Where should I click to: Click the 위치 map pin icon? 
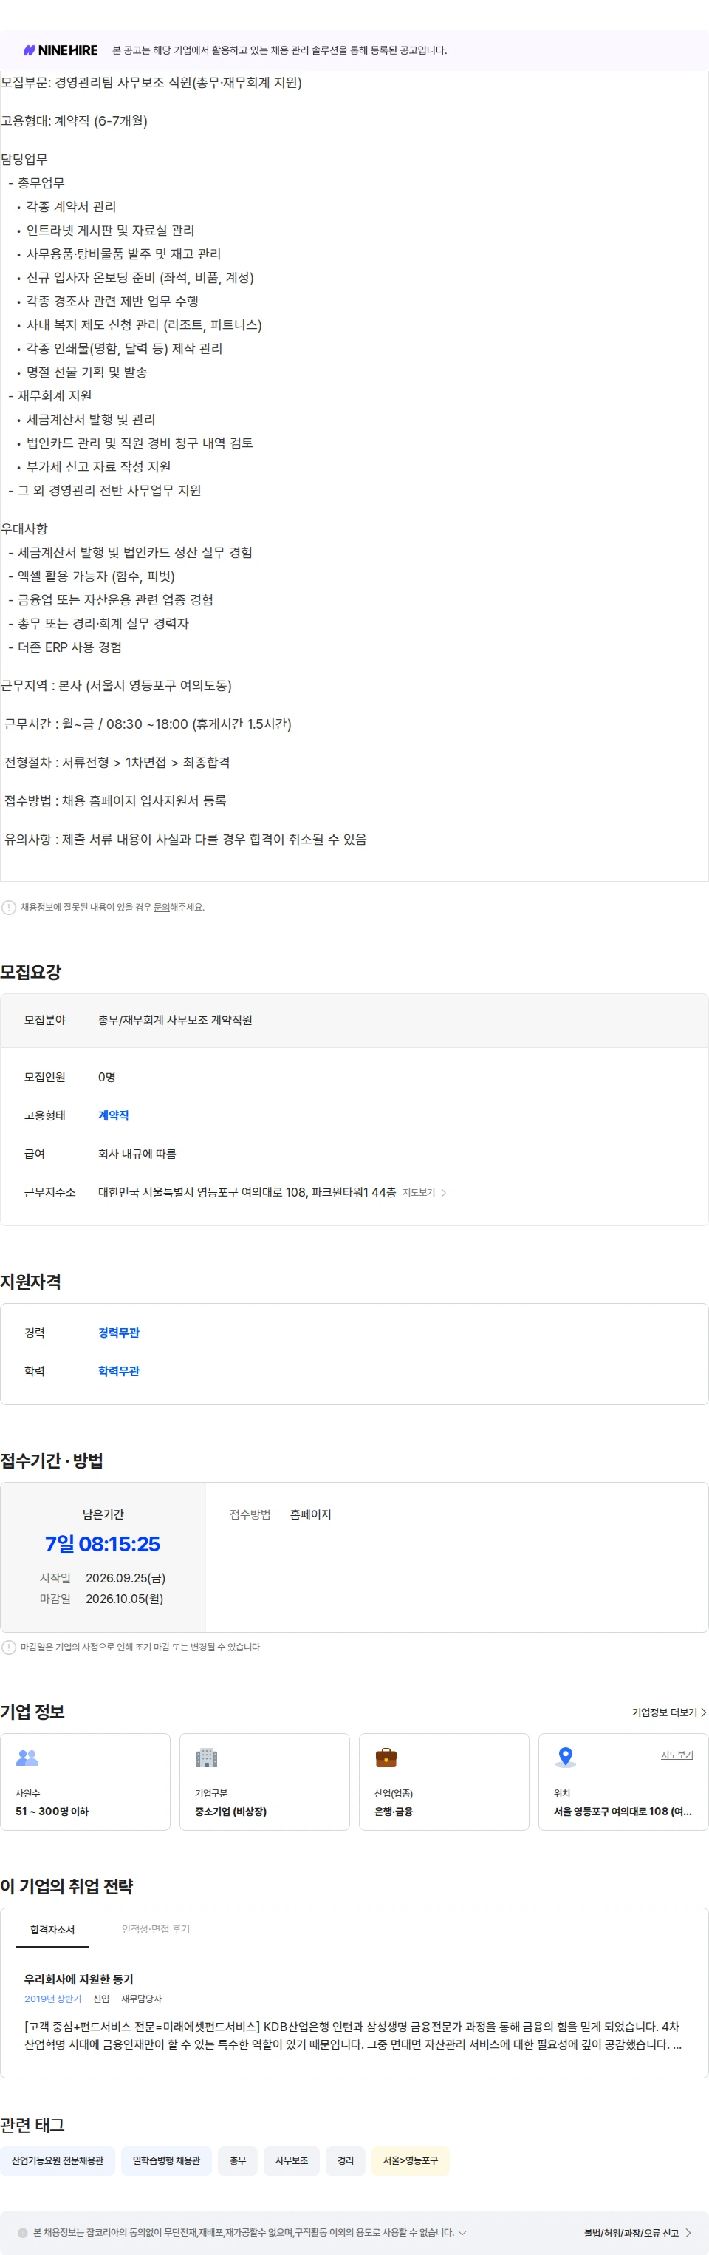tap(566, 1757)
